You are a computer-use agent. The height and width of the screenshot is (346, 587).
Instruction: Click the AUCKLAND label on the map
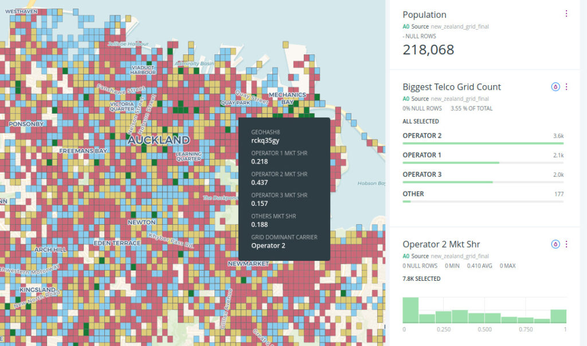[x=159, y=140]
